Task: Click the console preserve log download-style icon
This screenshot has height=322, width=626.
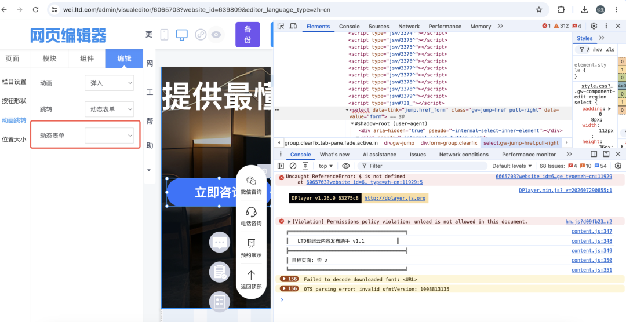Action: pyautogui.click(x=305, y=166)
